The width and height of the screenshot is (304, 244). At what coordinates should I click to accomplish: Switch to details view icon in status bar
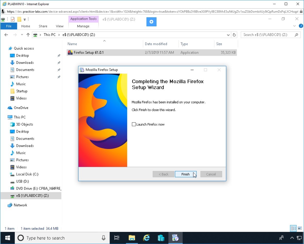coord(293,228)
